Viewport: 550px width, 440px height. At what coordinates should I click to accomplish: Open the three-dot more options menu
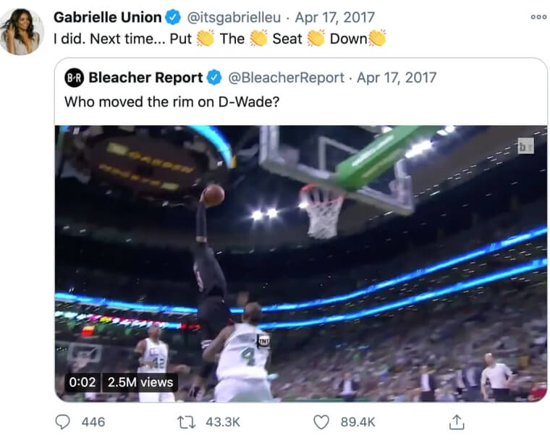coord(538,17)
